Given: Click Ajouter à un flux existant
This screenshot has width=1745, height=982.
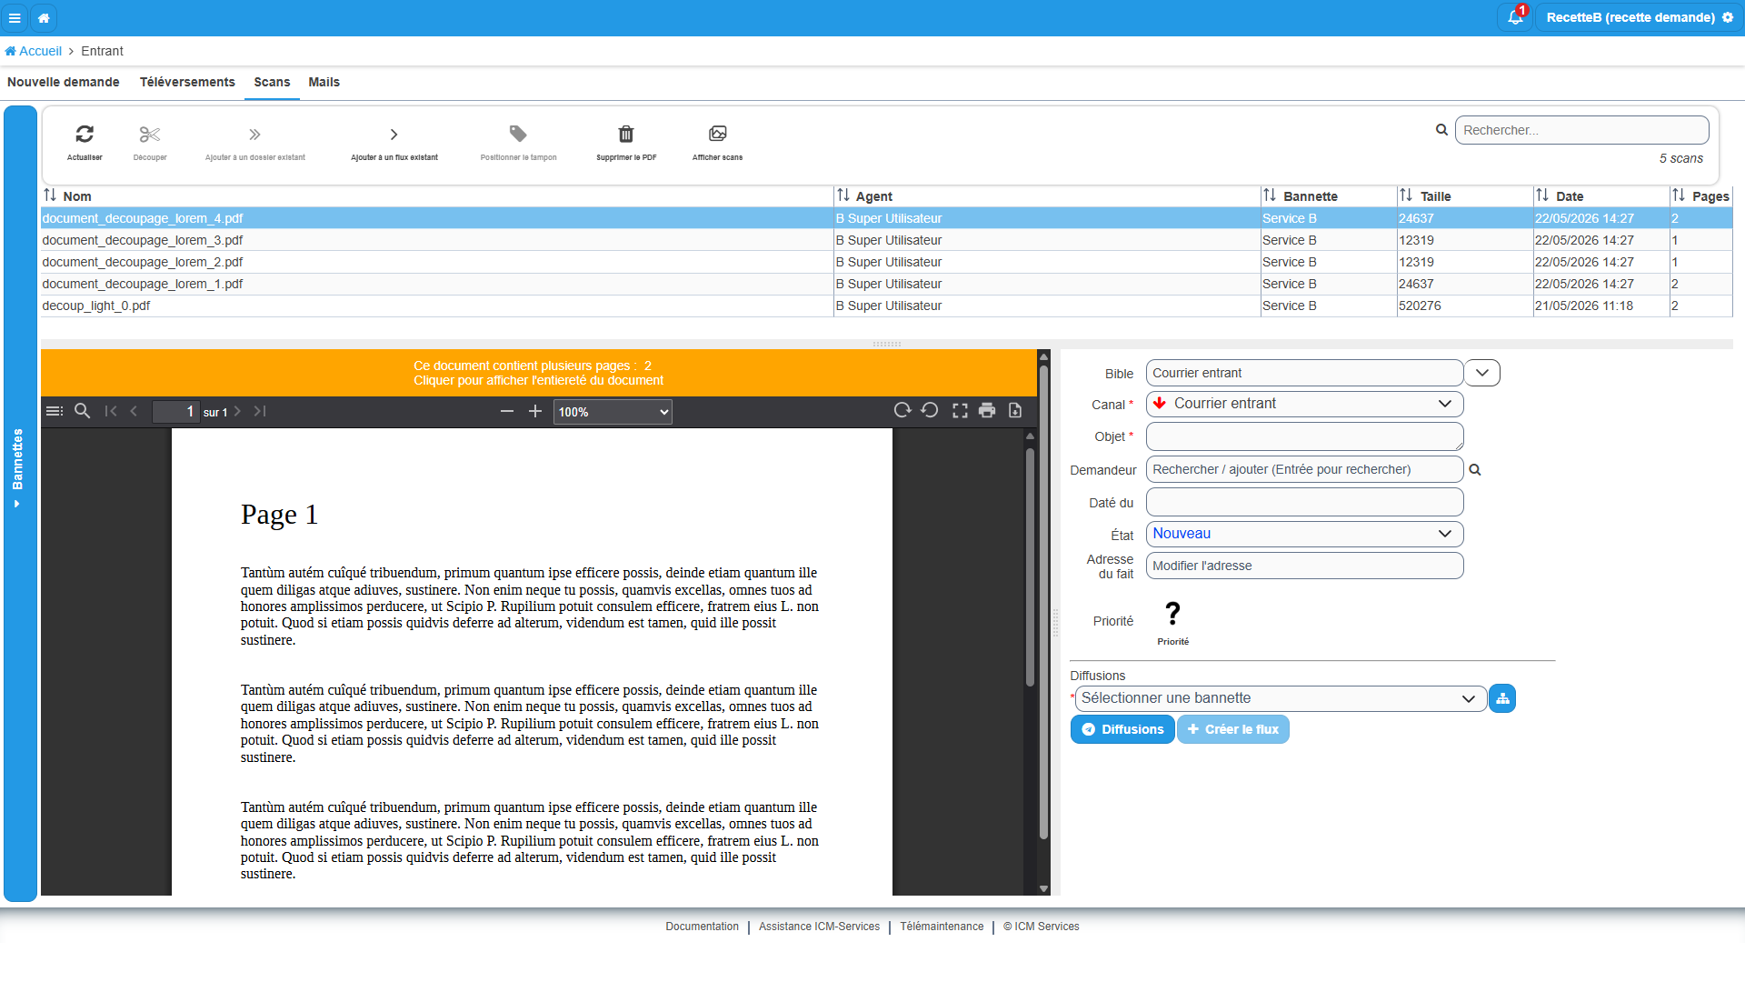Looking at the screenshot, I should pyautogui.click(x=394, y=143).
